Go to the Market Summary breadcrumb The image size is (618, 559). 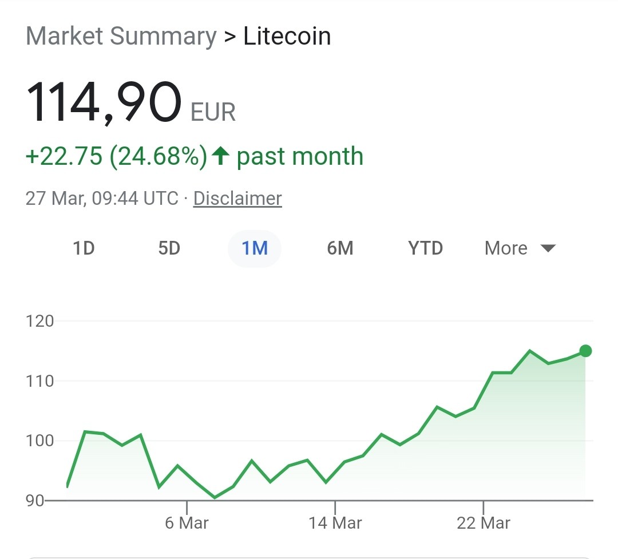pyautogui.click(x=121, y=36)
